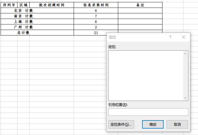
Task: Select the 上海 计数 row label
Action: (x=24, y=22)
